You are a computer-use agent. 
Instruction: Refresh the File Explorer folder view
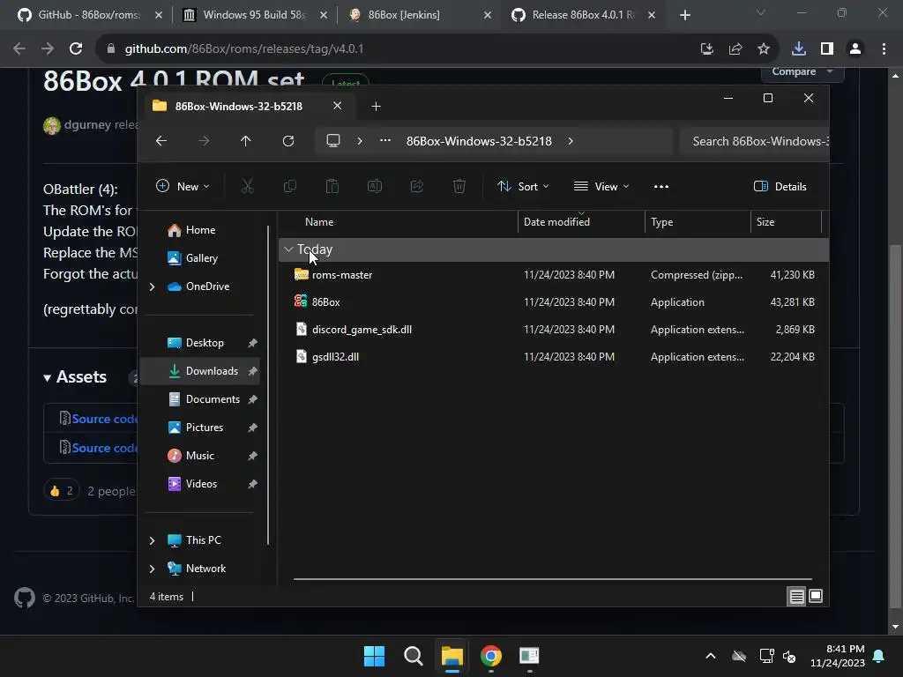click(x=288, y=141)
